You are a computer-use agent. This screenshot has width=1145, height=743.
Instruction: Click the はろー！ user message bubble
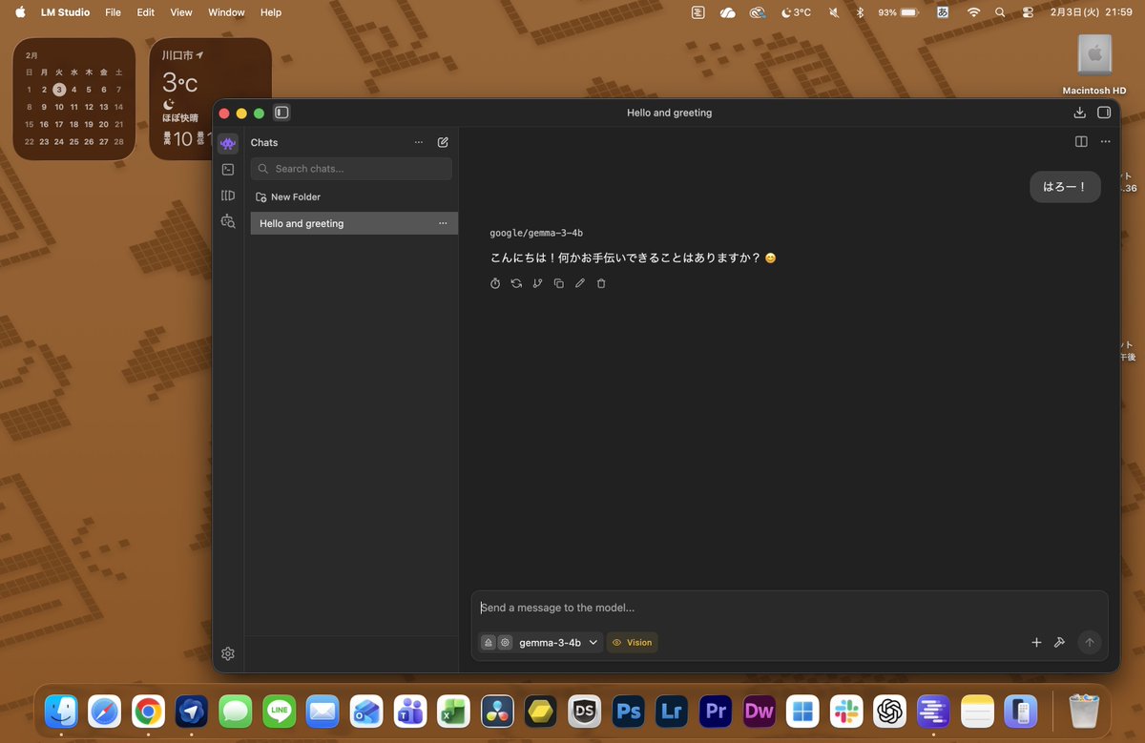click(x=1065, y=187)
